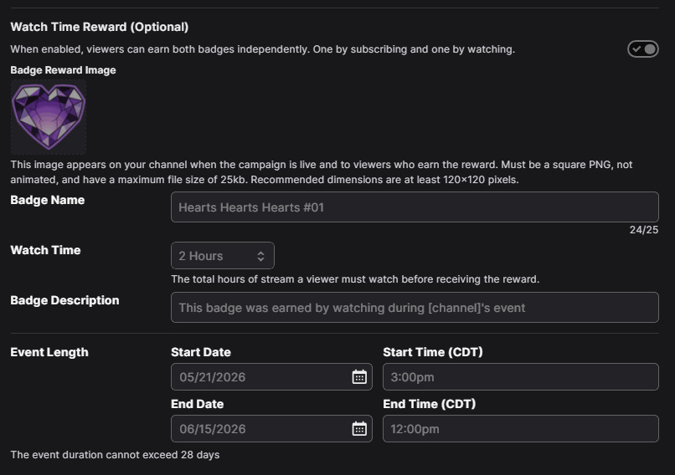The height and width of the screenshot is (475, 675).
Task: Click the Watch Time Reward (Optional) heading
Action: click(100, 27)
